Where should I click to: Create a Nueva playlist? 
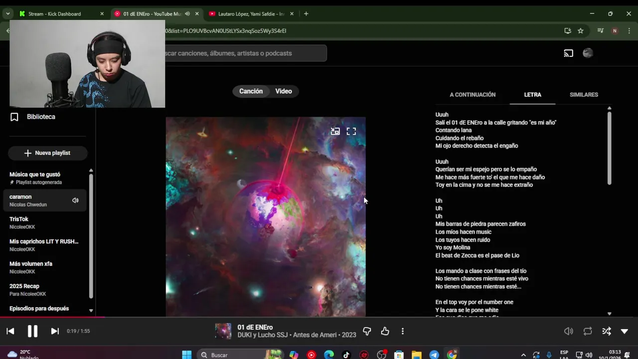pos(47,153)
